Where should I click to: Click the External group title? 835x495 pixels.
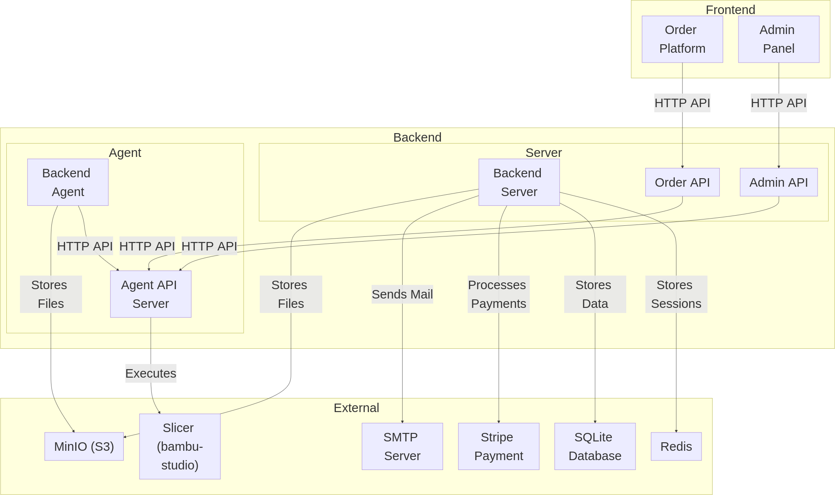click(x=356, y=408)
